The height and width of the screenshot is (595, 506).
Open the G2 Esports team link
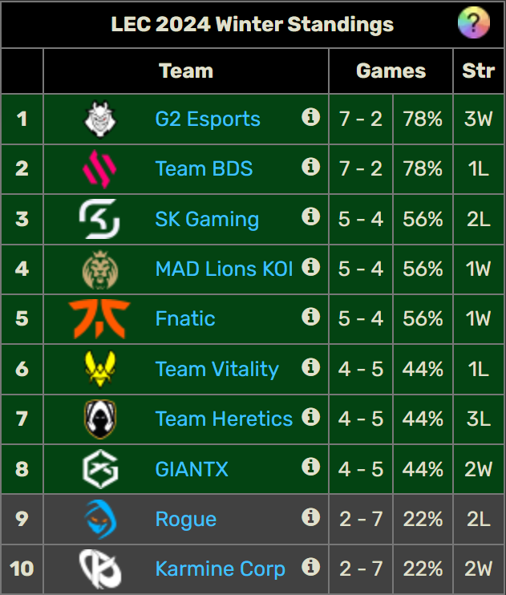[x=208, y=119]
